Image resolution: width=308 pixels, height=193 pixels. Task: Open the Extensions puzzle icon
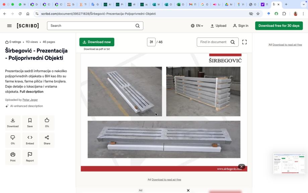tap(284, 14)
